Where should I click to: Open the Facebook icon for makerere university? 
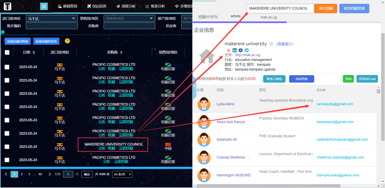tap(241, 50)
